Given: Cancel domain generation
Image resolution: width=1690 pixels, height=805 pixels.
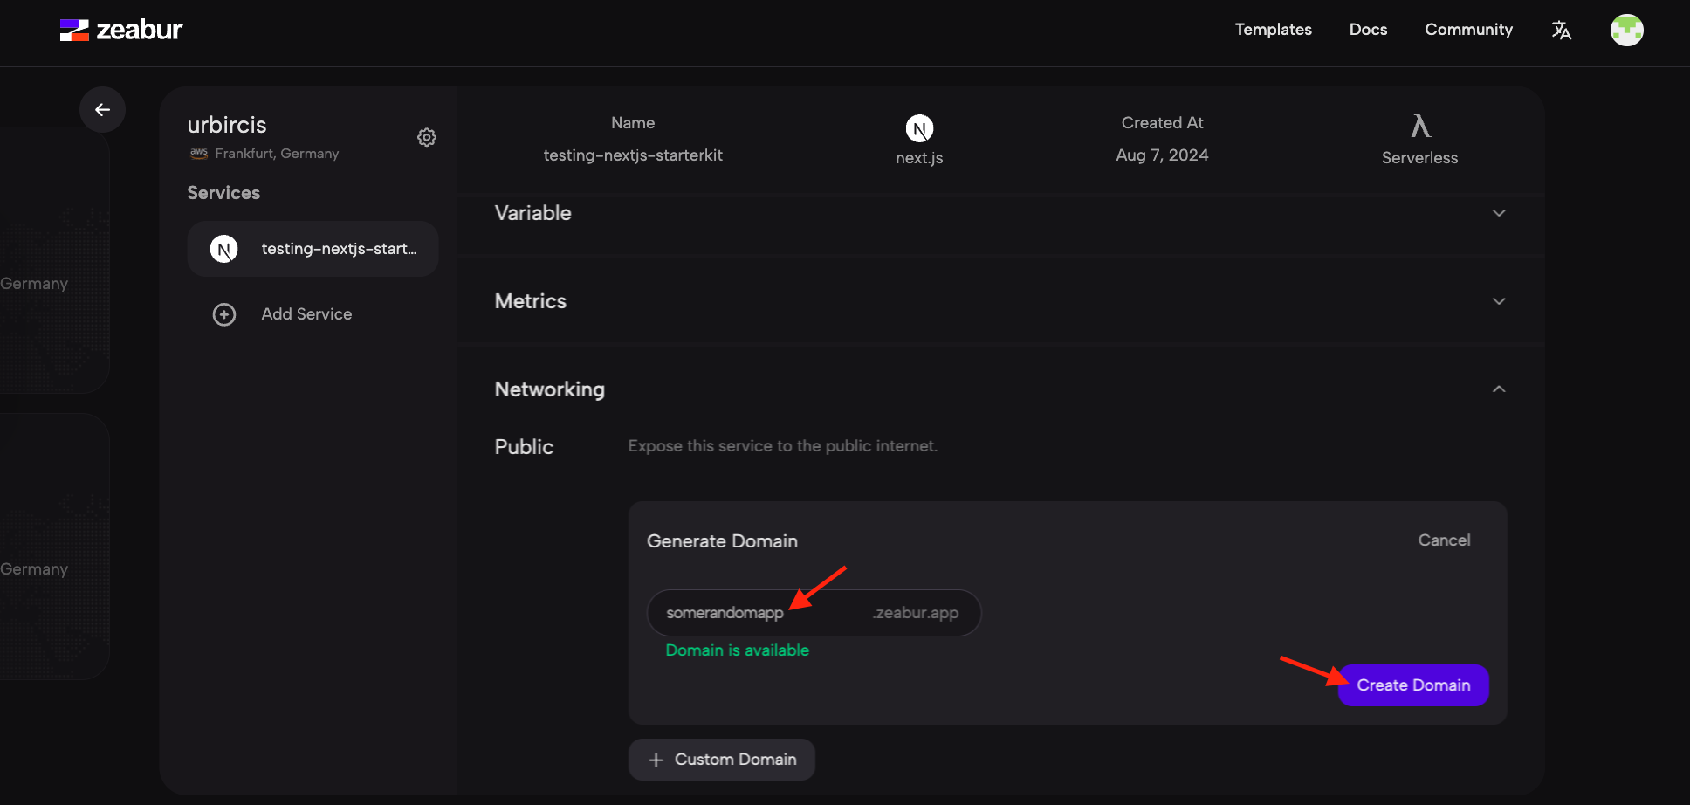Looking at the screenshot, I should [1444, 540].
